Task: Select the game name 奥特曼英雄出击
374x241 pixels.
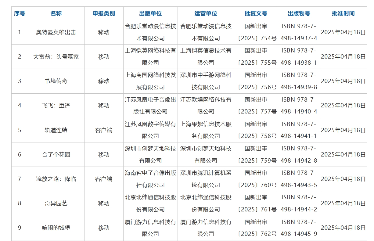Action: (x=56, y=32)
